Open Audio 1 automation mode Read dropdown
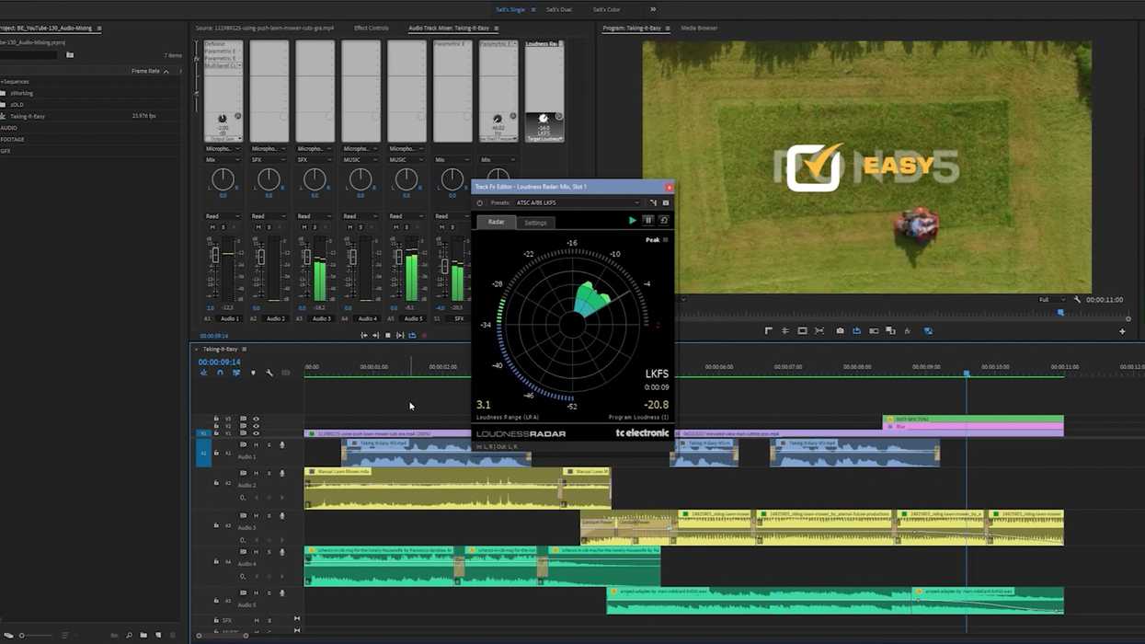The height and width of the screenshot is (644, 1145). coord(222,216)
